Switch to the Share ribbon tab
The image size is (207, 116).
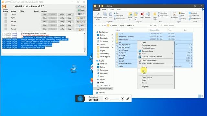click(111, 10)
